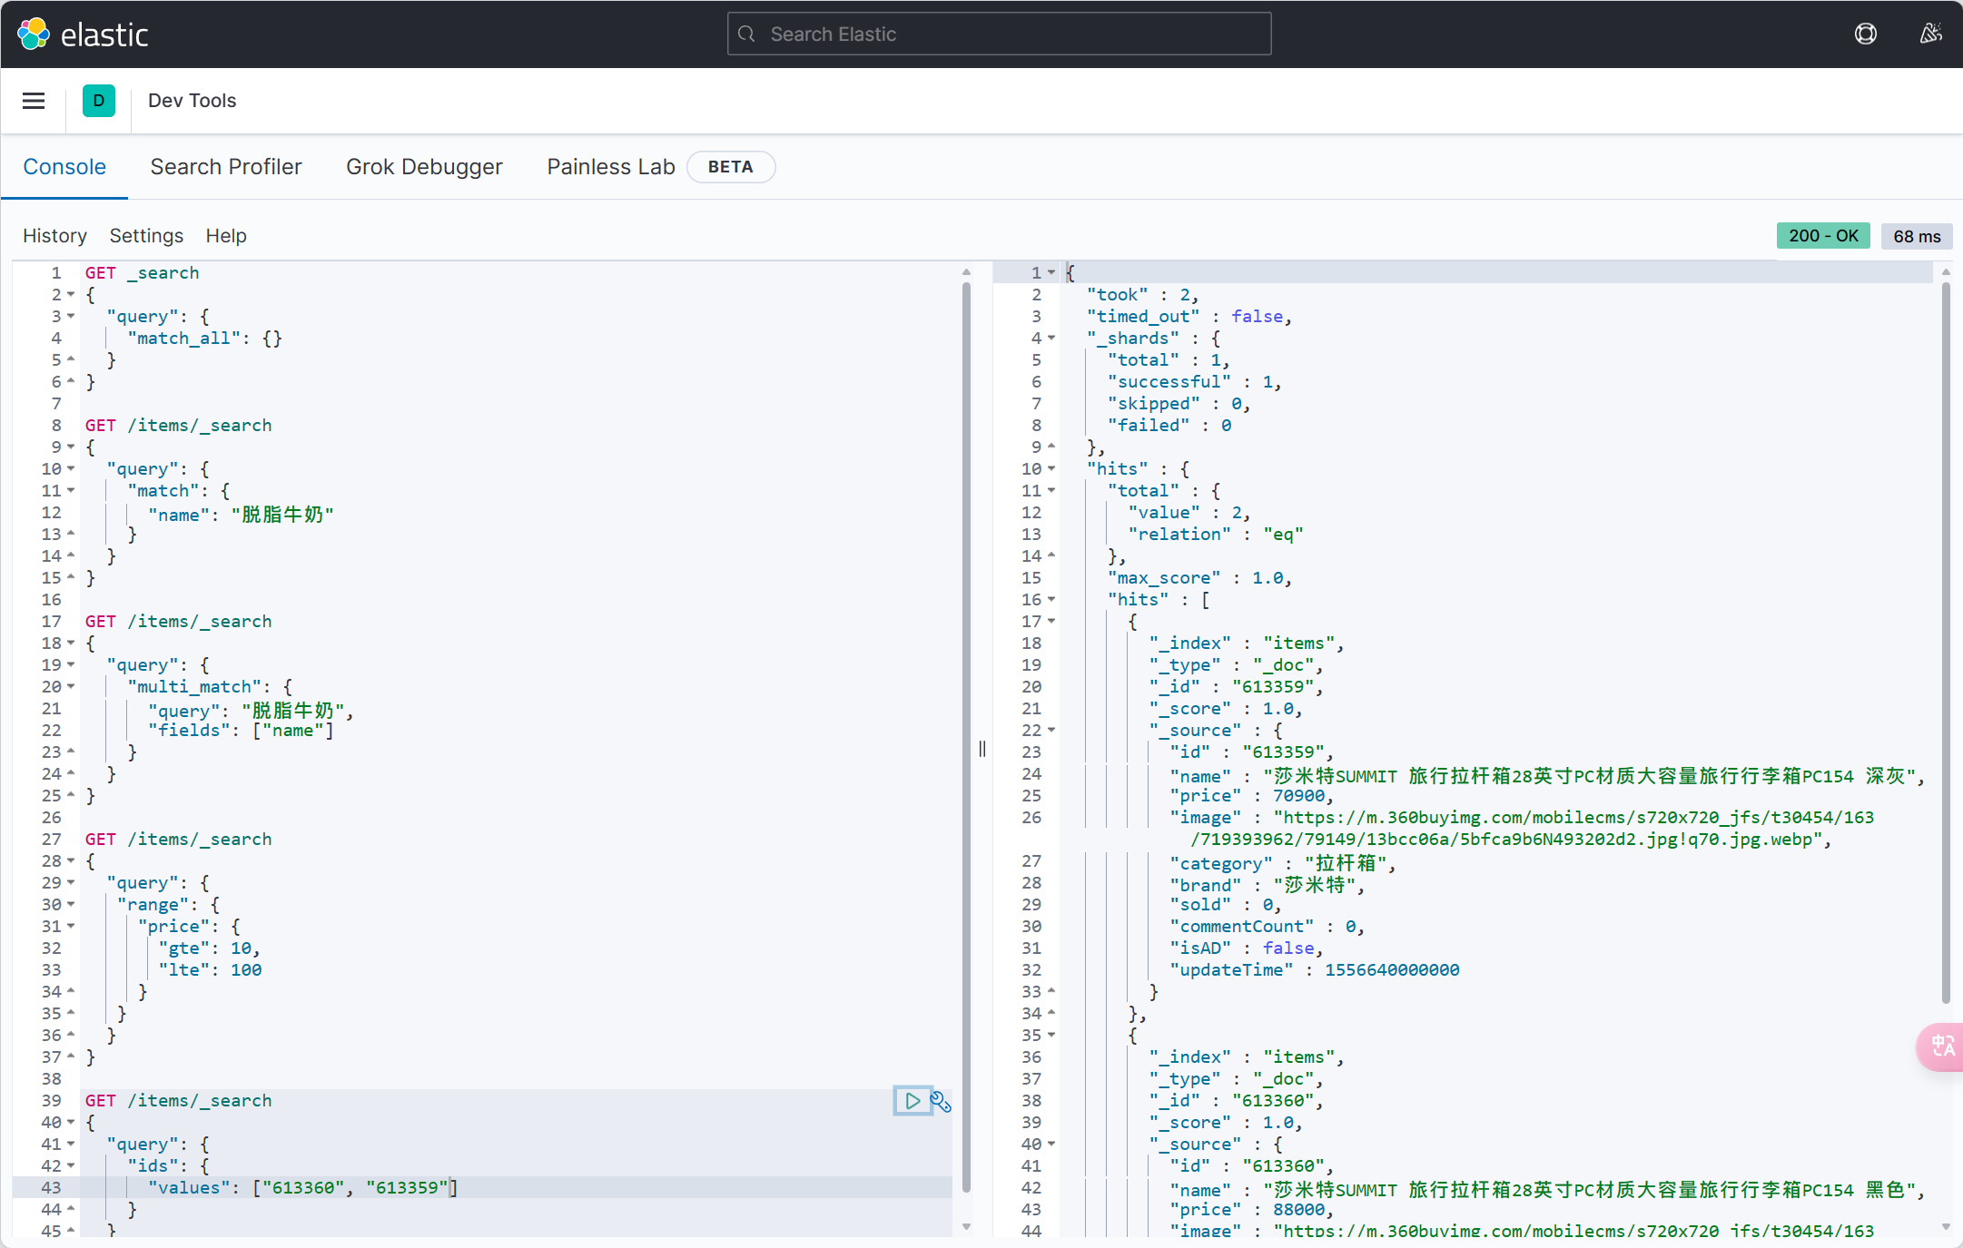1963x1248 pixels.
Task: Collapse the fold arrow on editor line 2
Action: [71, 295]
